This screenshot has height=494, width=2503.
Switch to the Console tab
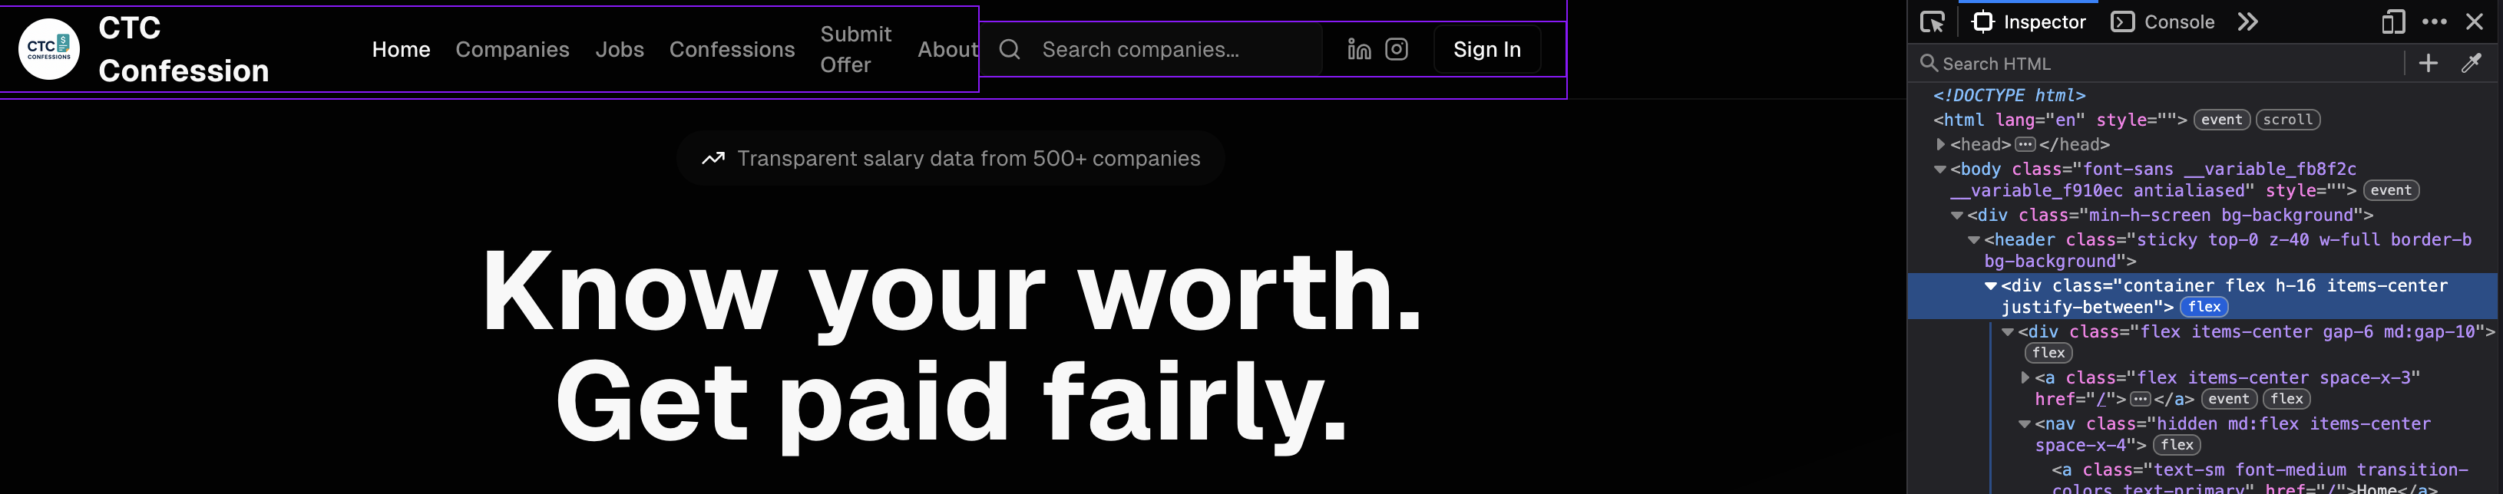(x=2164, y=22)
